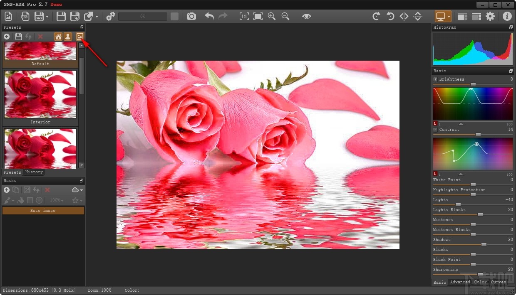Enable the highlighted image presets filter icon
The image size is (516, 295).
[79, 37]
